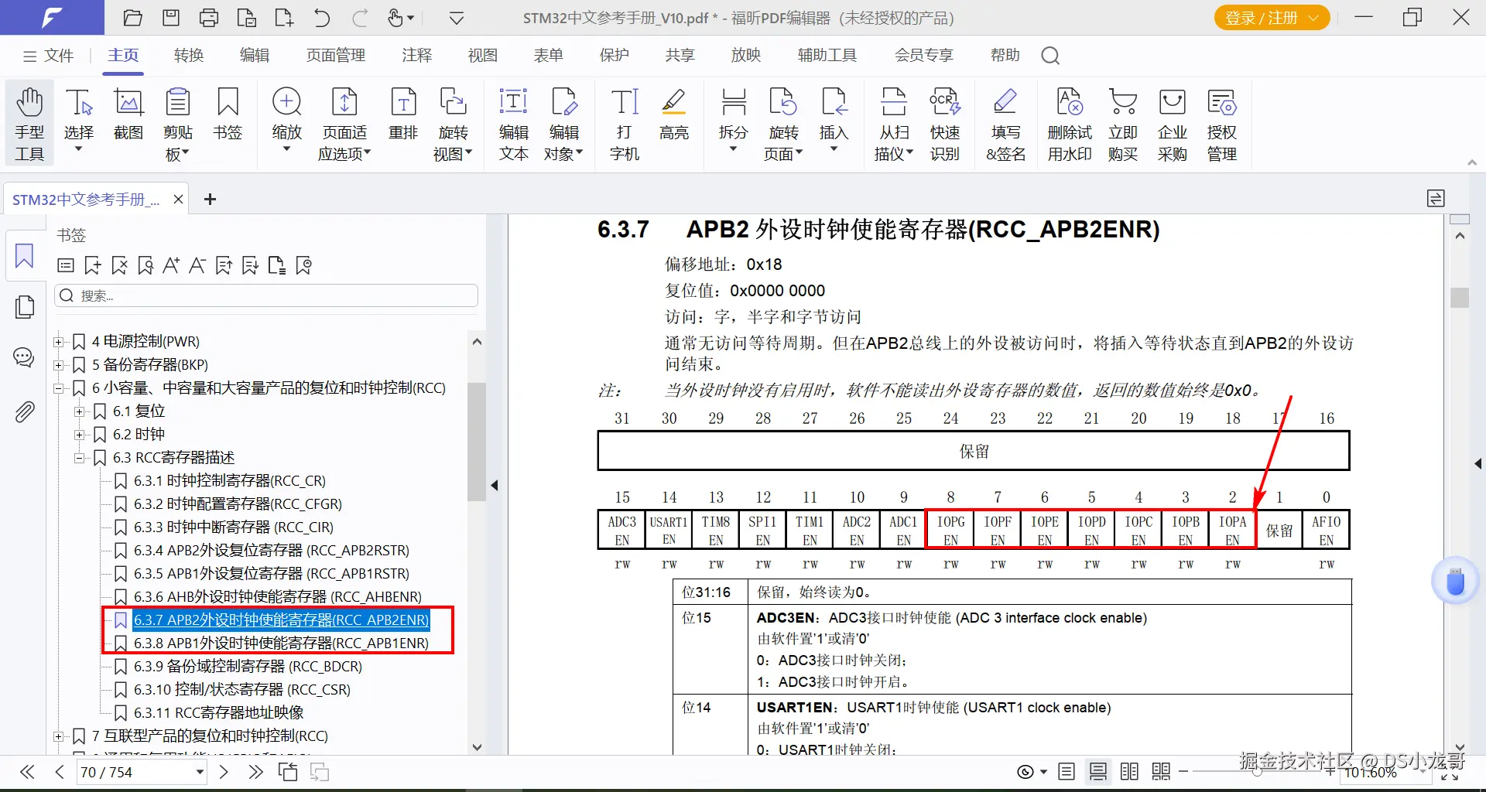The width and height of the screenshot is (1486, 792).
Task: Open the page thumbnails panel in sidebar
Action: (x=25, y=307)
